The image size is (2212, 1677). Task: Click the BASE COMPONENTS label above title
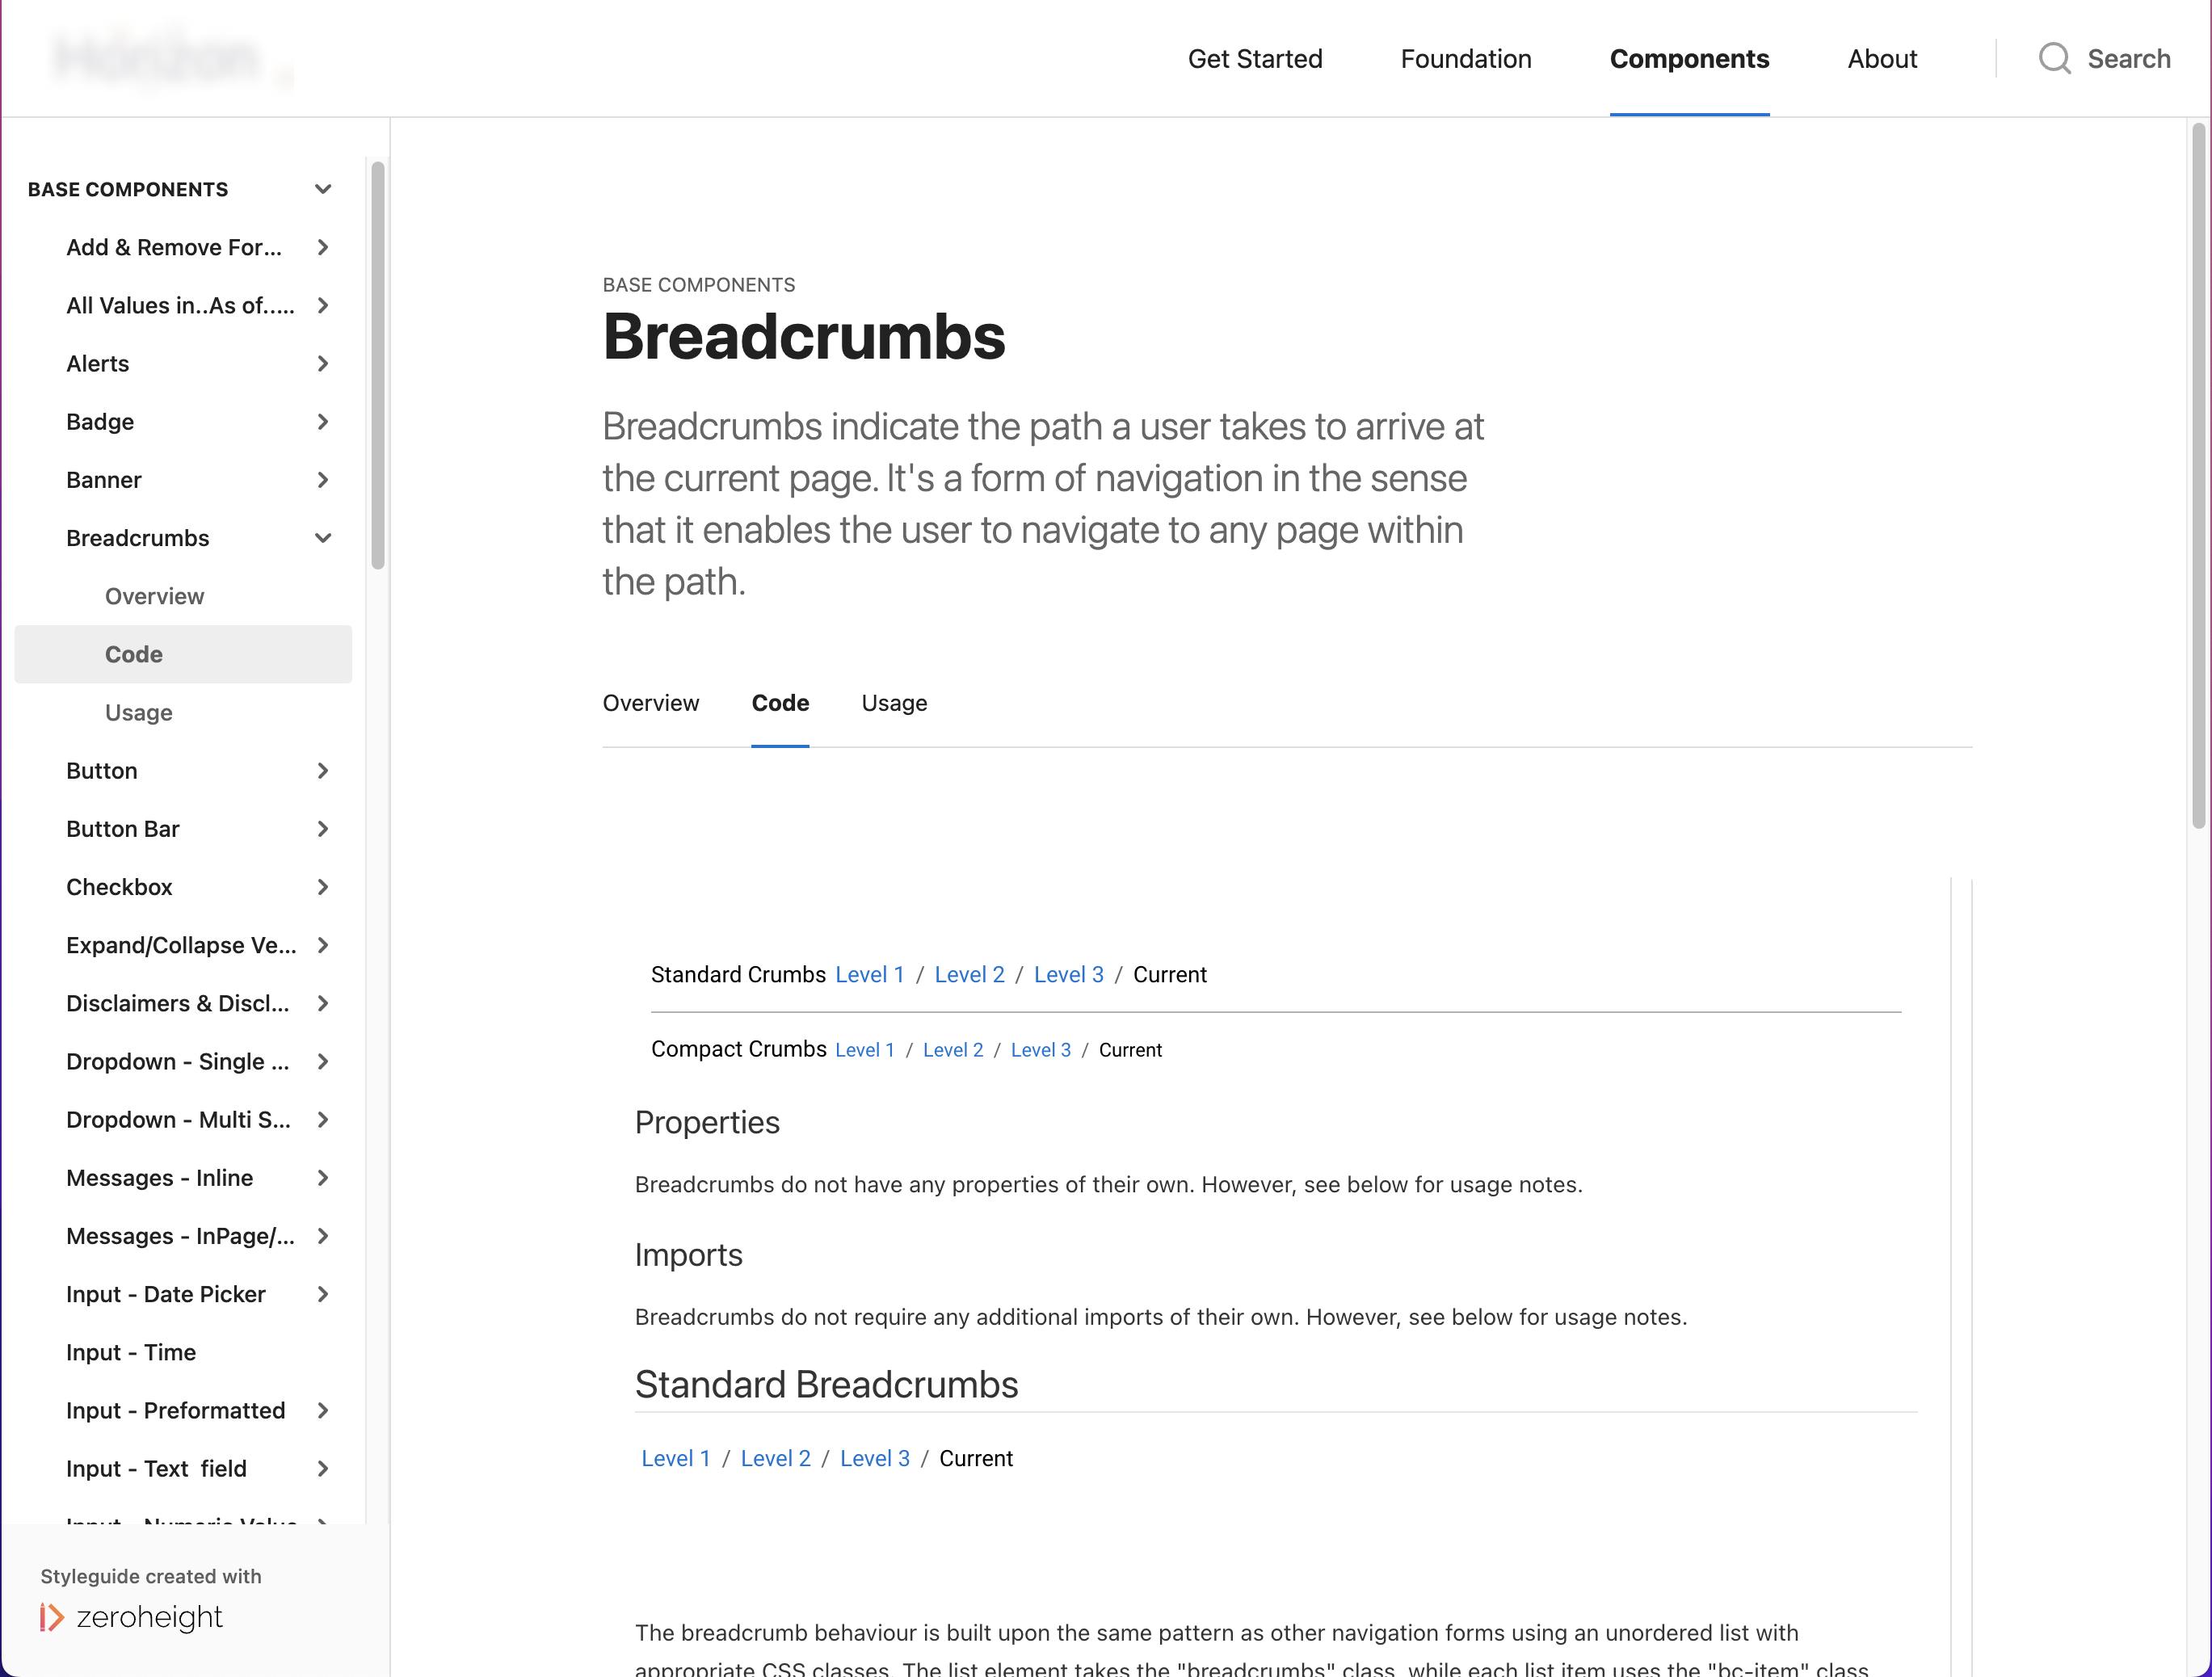pyautogui.click(x=698, y=285)
